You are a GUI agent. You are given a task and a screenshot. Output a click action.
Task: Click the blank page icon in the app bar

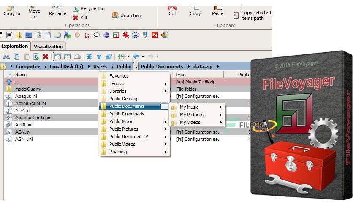(48, 35)
